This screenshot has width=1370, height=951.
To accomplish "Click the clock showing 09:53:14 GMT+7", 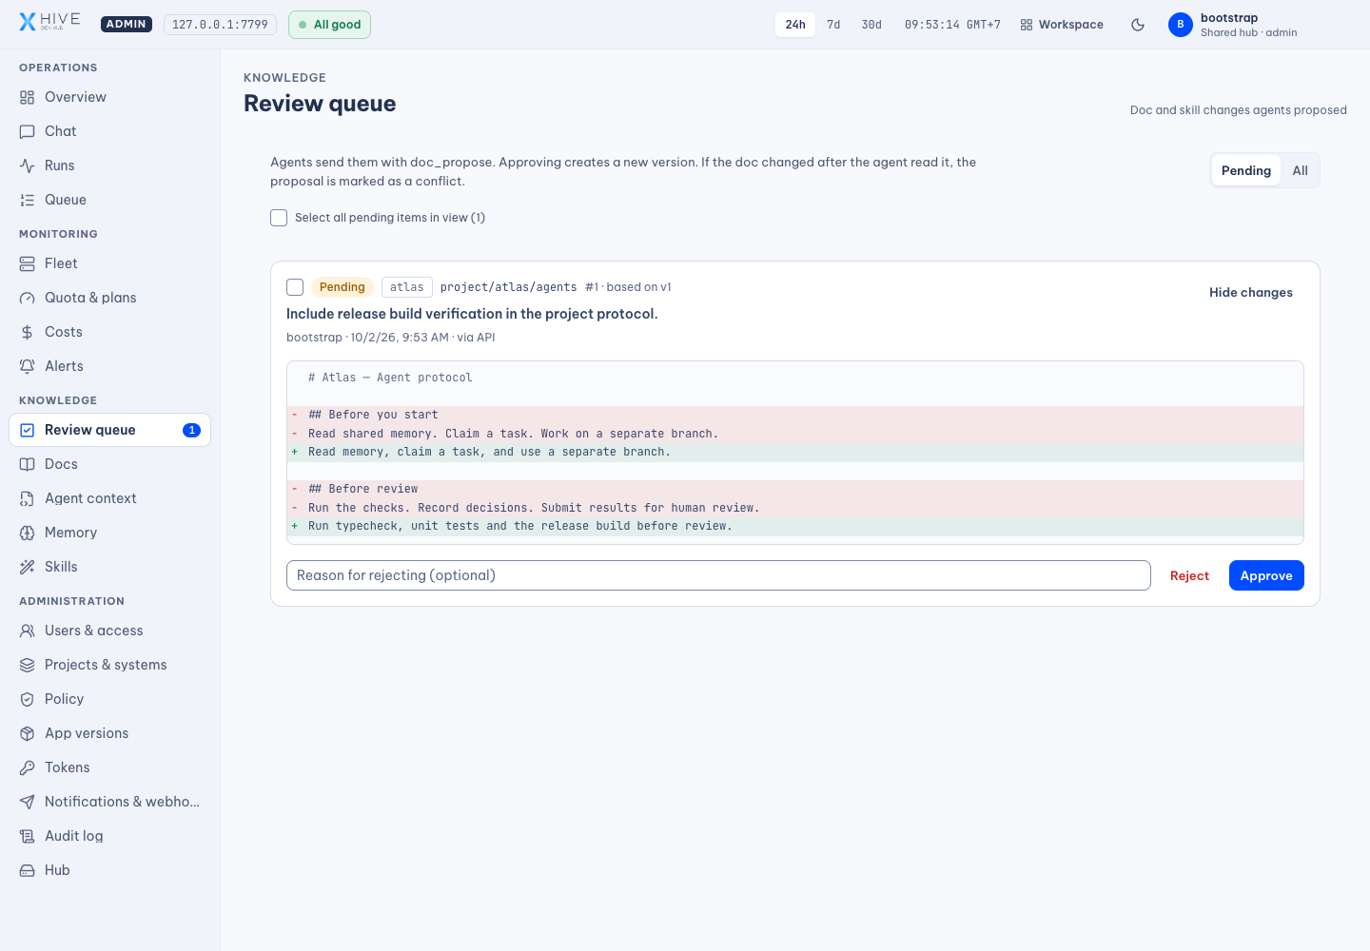I will tap(952, 25).
